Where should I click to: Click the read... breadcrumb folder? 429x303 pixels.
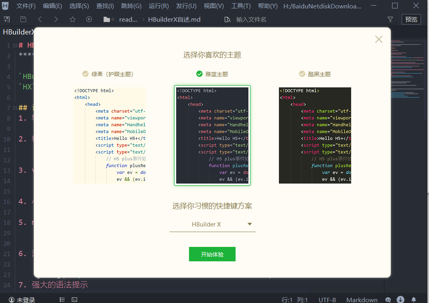click(128, 19)
